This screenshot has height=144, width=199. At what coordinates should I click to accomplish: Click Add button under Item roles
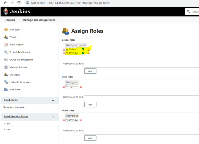(x=90, y=104)
